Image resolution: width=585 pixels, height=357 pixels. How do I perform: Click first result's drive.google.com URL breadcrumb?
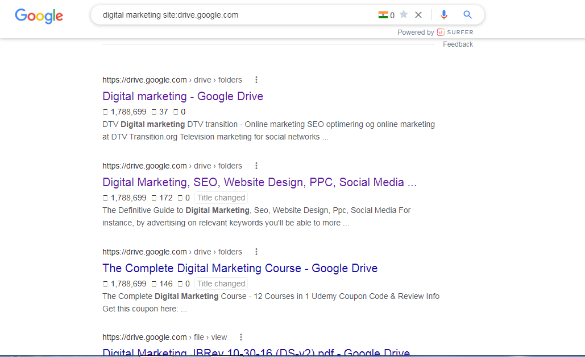pos(172,80)
